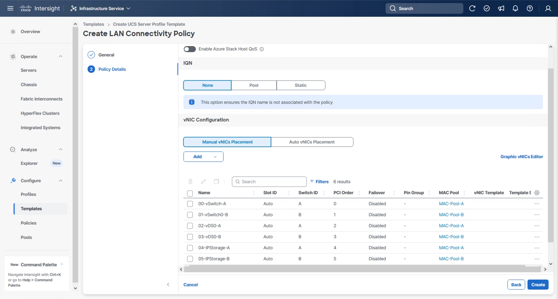Open table column settings gear icon
This screenshot has width=558, height=299.
pos(537,193)
